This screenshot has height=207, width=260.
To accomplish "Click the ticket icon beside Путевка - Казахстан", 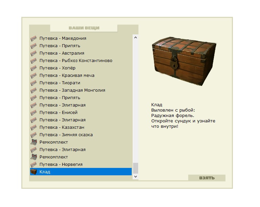I will pyautogui.click(x=34, y=127).
